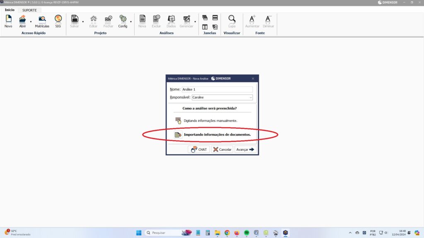This screenshot has width=424, height=238.
Task: Expand the Config dropdown arrow
Action: point(131,21)
